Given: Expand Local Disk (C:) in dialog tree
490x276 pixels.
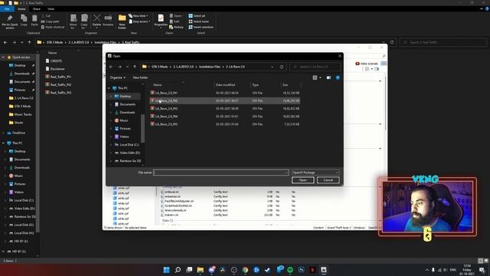Looking at the screenshot, I should 110,145.
